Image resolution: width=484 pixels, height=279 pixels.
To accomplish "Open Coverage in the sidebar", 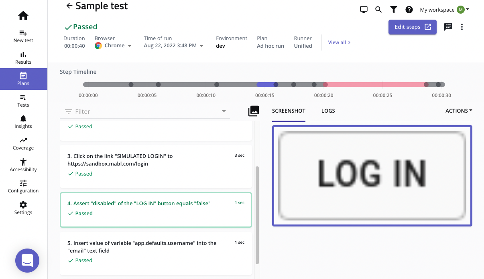I will 23,144.
